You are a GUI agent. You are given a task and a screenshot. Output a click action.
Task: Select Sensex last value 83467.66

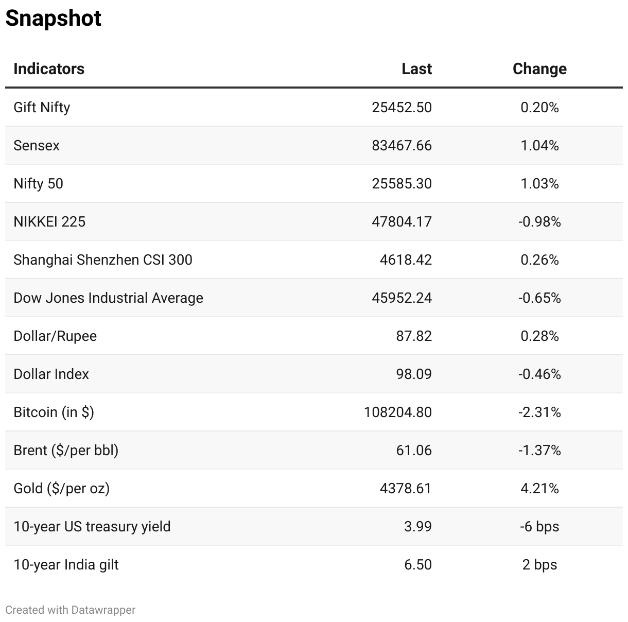click(402, 146)
